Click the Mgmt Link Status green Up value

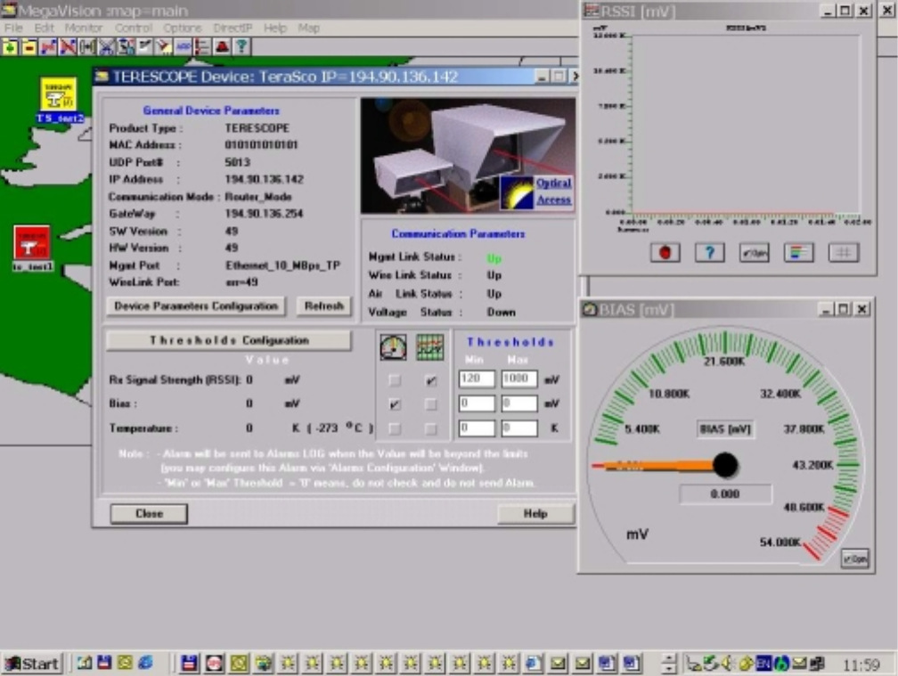494,258
